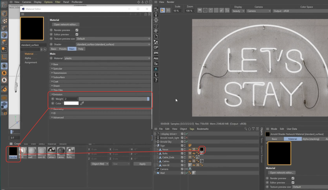Select Assignment in Material Editor left list
Screen dimensions: 328x190
31,62
